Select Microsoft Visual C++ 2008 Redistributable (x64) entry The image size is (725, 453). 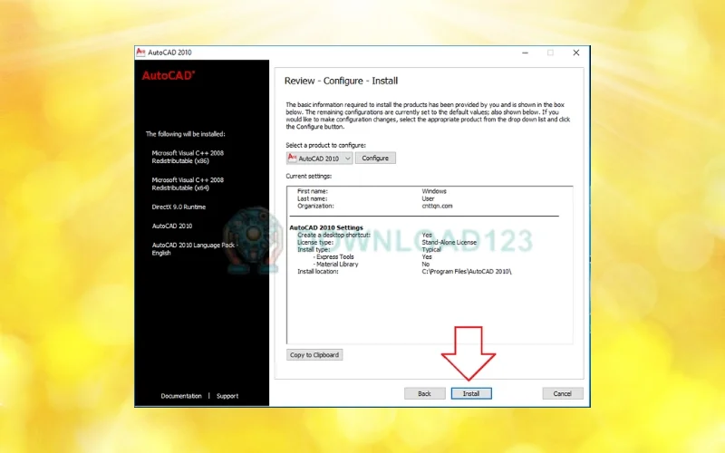[188, 184]
